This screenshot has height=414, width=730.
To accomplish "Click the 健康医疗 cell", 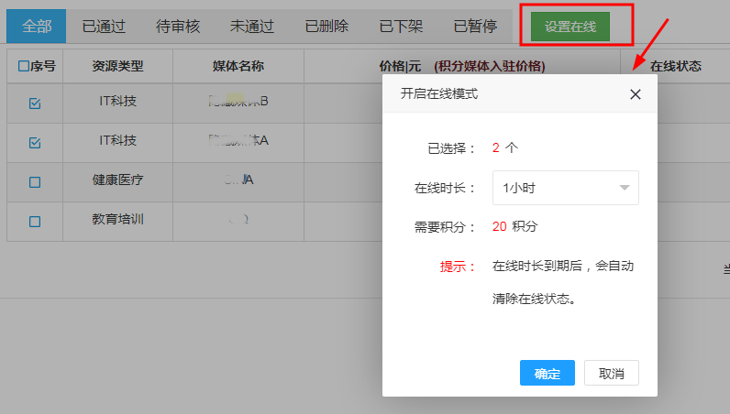I will tap(117, 180).
